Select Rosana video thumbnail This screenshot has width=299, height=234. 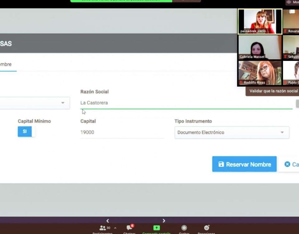pyautogui.click(x=291, y=22)
